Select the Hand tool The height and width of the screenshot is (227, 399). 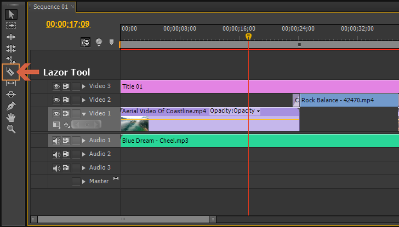tap(11, 118)
